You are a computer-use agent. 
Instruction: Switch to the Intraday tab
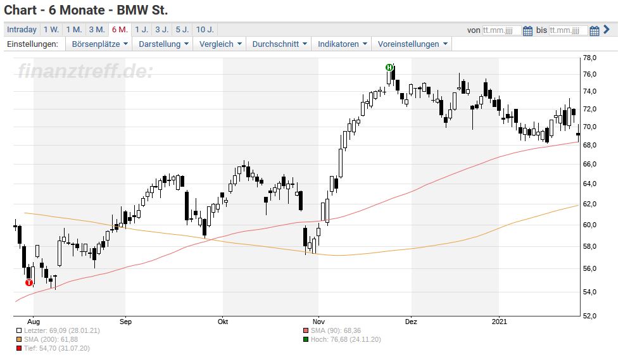click(x=22, y=30)
